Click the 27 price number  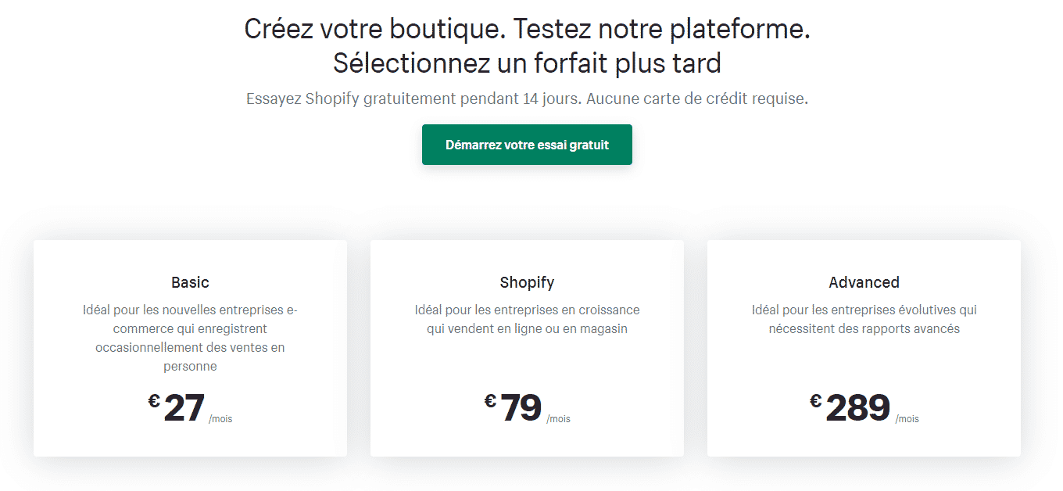pyautogui.click(x=184, y=408)
